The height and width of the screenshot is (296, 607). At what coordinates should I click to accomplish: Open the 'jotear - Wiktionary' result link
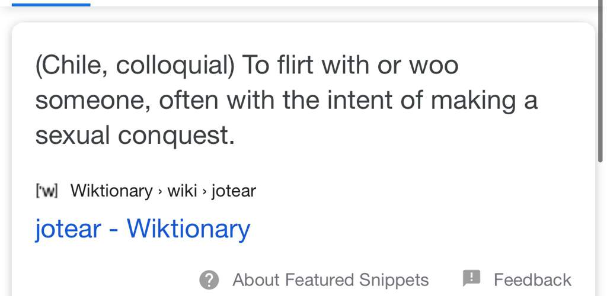click(x=143, y=229)
